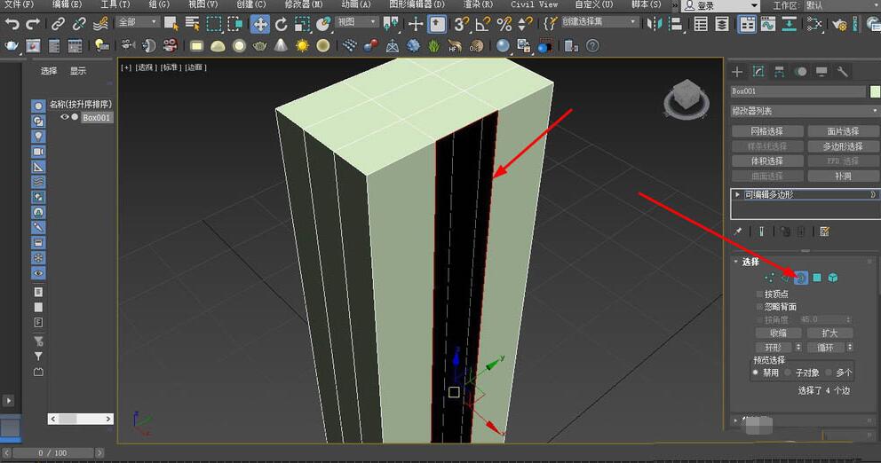Click the 多边形选择 button

[843, 146]
